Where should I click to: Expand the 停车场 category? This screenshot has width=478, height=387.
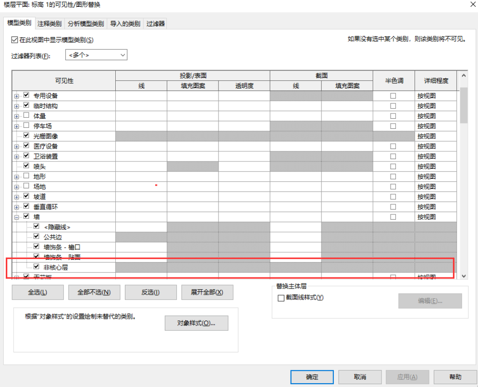16,126
